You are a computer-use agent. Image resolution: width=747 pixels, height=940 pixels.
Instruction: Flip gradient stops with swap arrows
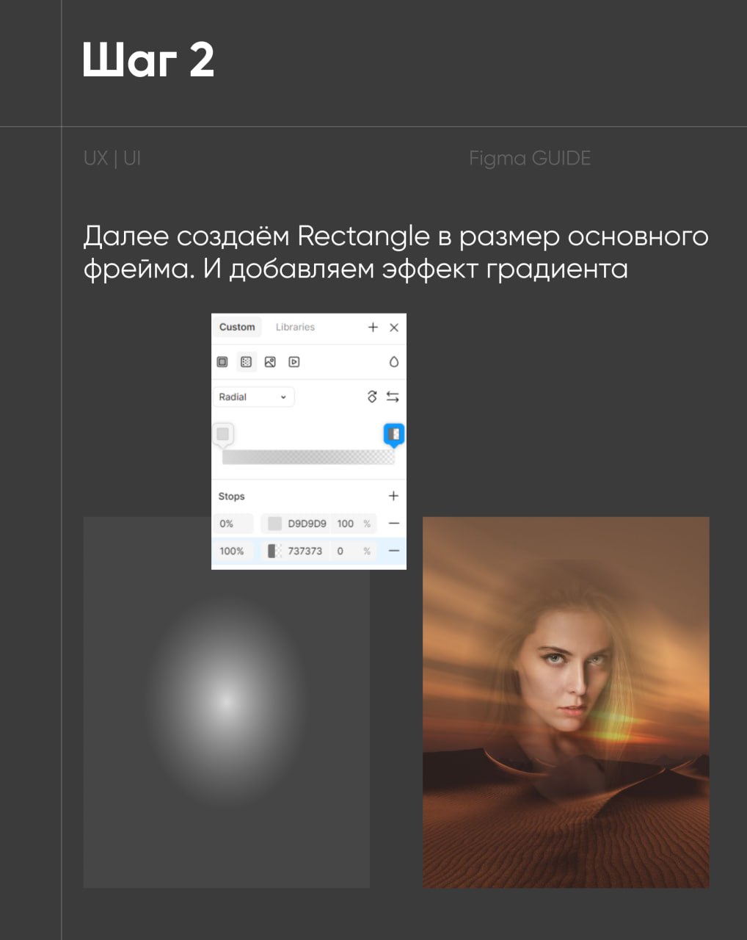click(x=393, y=397)
